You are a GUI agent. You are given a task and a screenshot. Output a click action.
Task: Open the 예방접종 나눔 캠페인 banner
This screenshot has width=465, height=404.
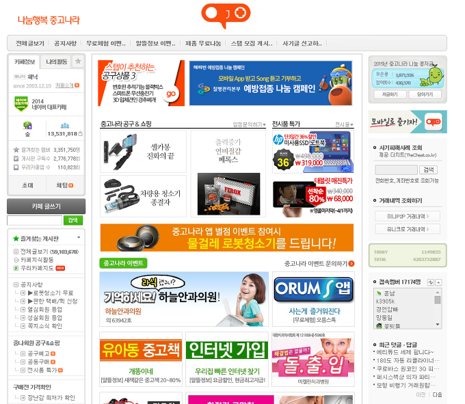pos(271,83)
